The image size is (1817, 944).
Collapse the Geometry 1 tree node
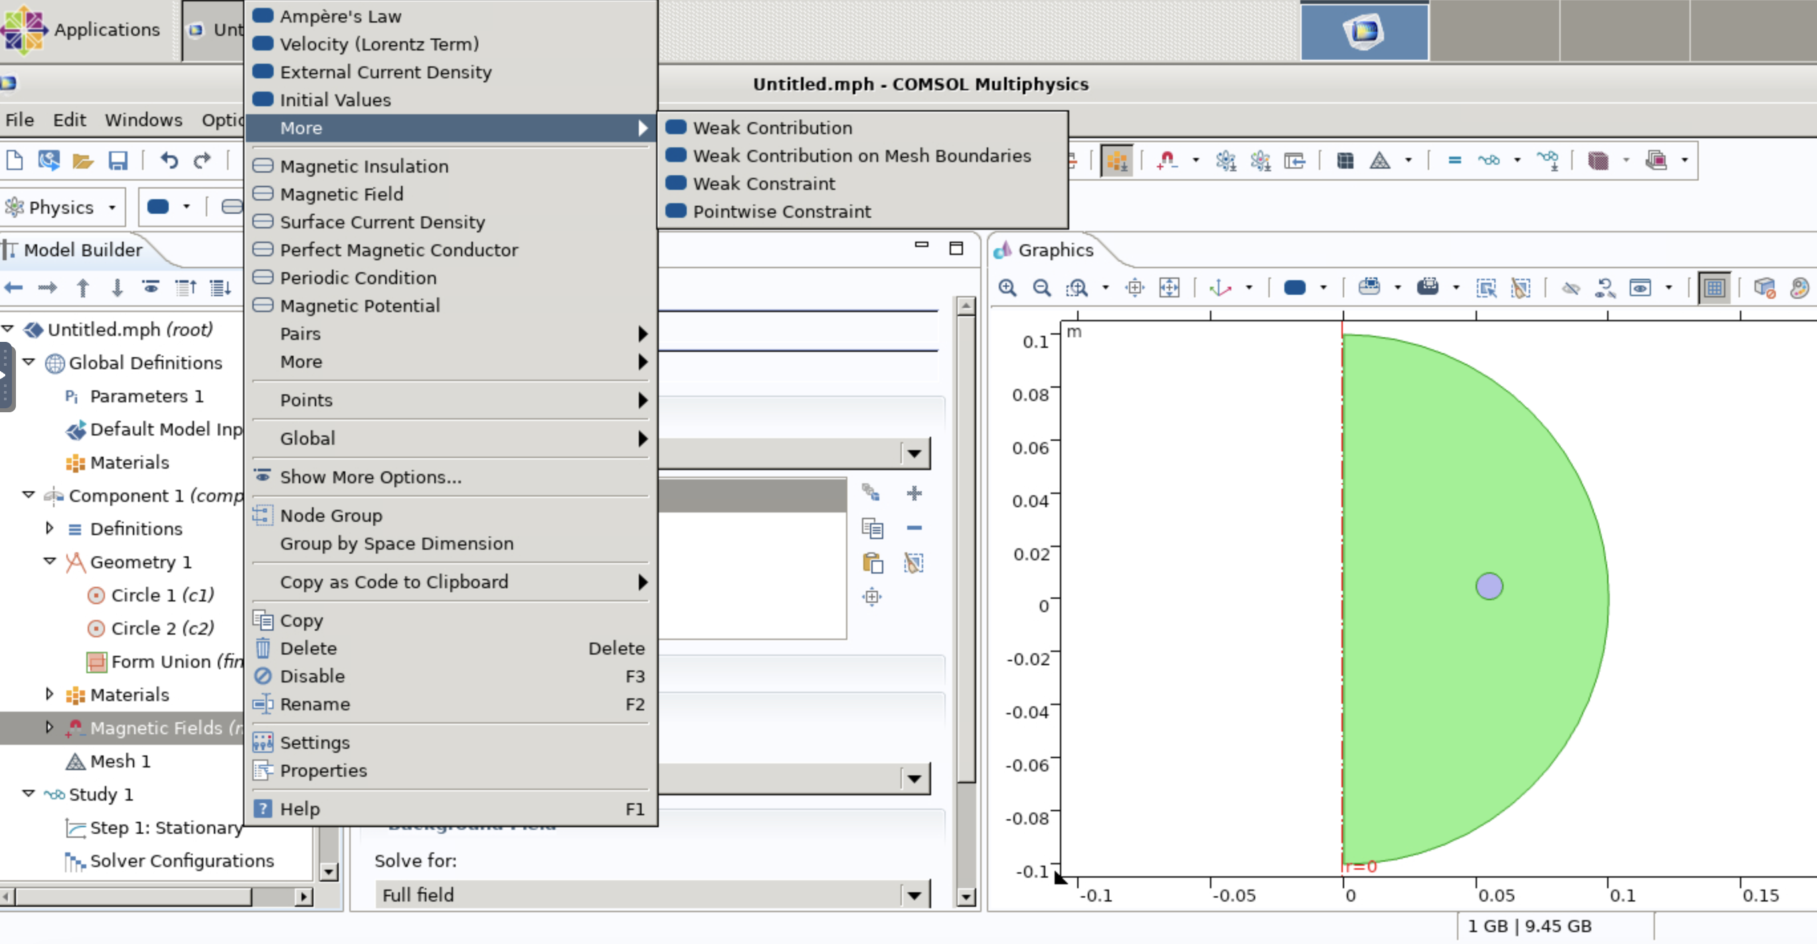point(49,561)
